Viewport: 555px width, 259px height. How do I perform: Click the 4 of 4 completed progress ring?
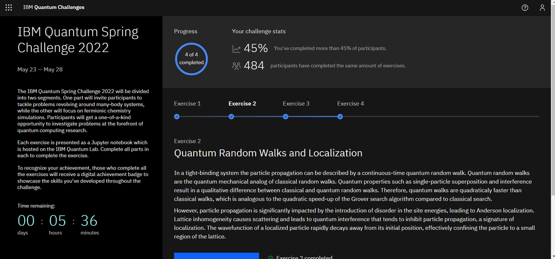tap(191, 59)
